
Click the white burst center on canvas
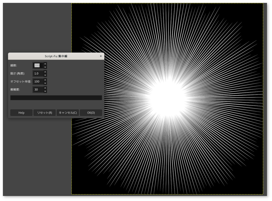[167, 99]
